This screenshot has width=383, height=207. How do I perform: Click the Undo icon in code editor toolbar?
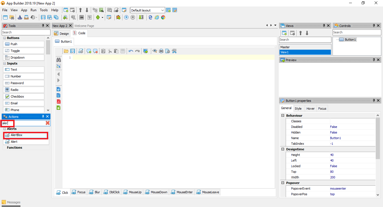131,51
